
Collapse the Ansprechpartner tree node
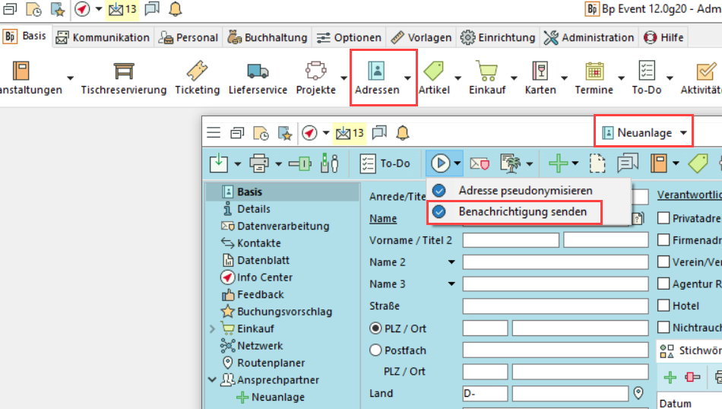[x=212, y=380]
